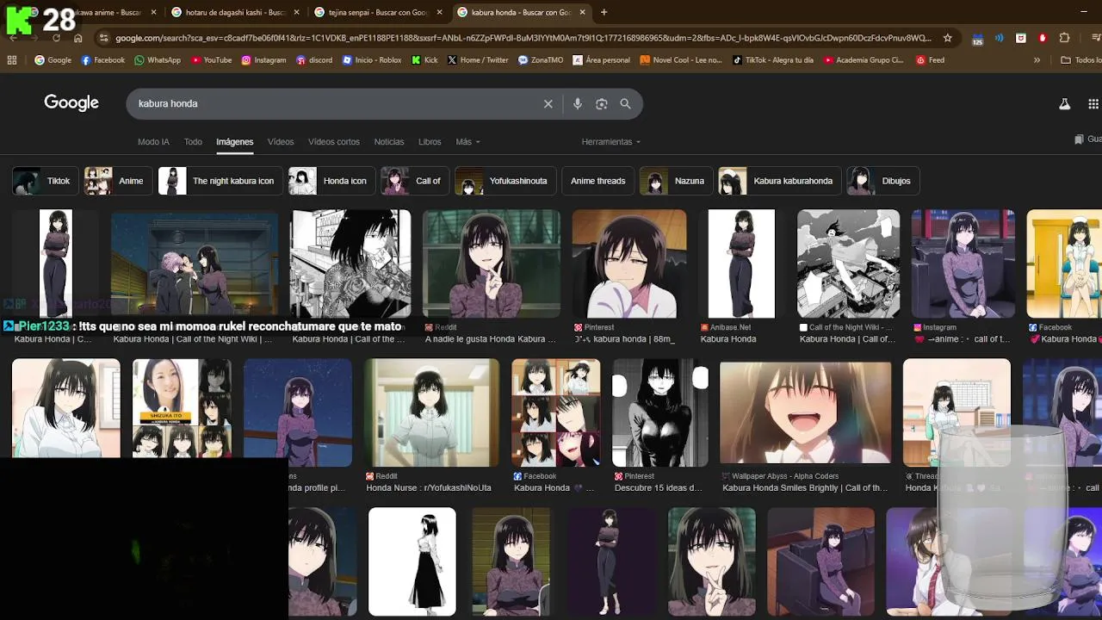Open Kabura Honda Smiles Brightly wallpaper image

[x=805, y=412]
